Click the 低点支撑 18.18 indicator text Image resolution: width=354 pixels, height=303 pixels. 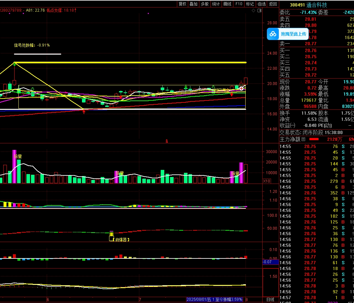[x=61, y=10]
